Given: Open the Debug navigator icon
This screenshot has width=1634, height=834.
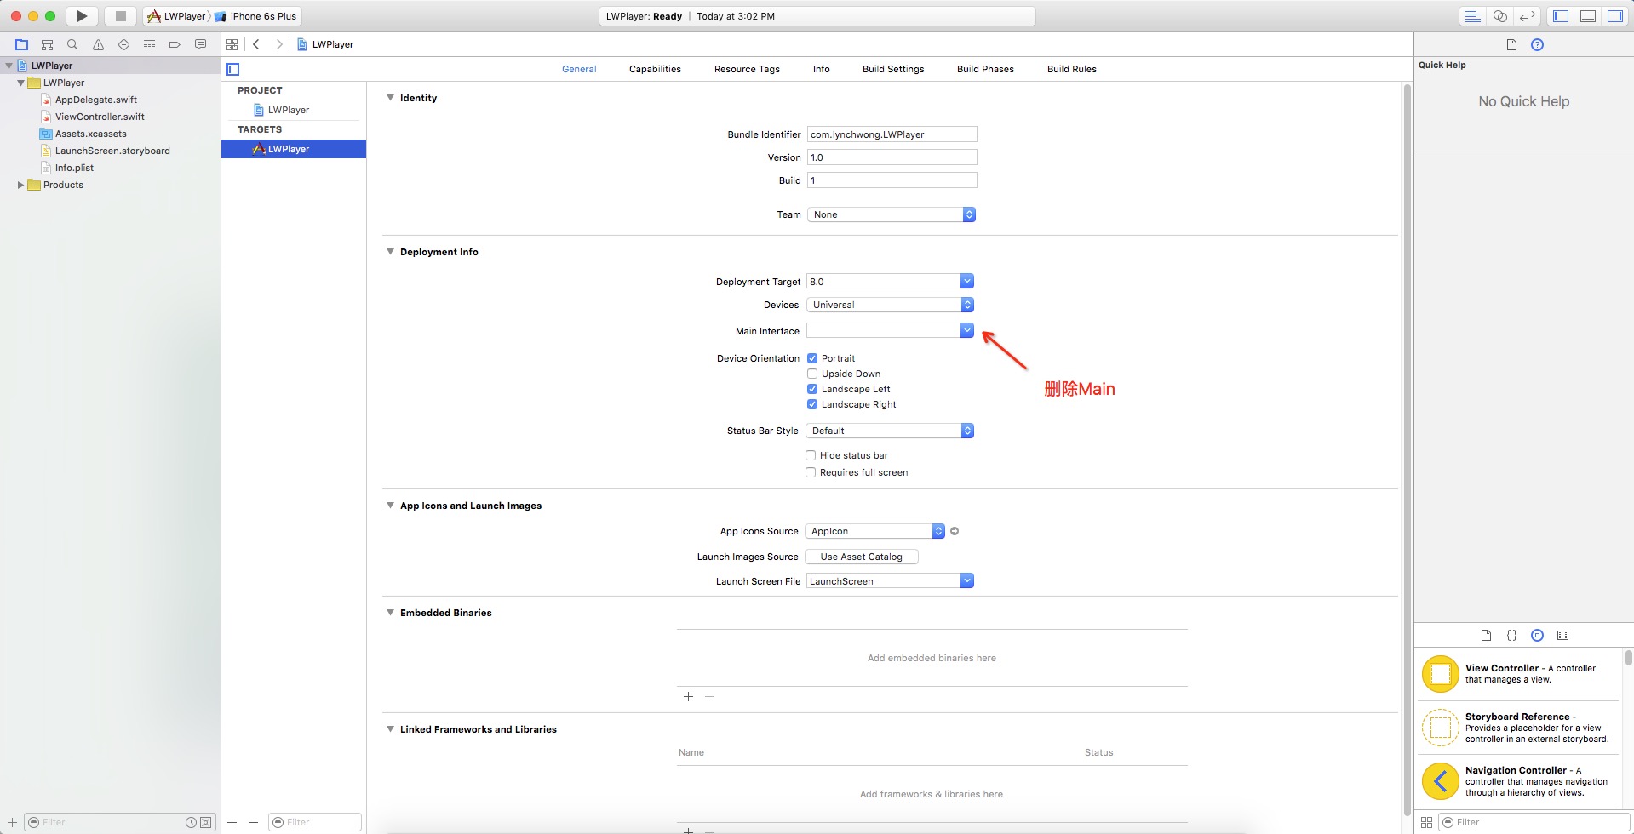Looking at the screenshot, I should coord(149,44).
